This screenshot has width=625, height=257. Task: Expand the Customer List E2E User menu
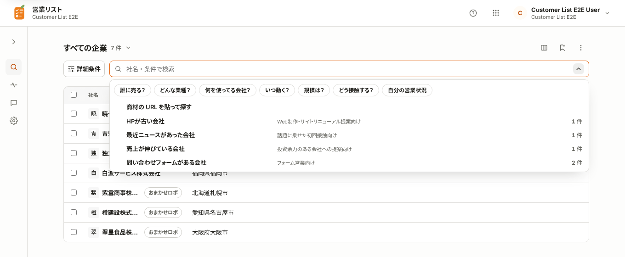point(607,13)
